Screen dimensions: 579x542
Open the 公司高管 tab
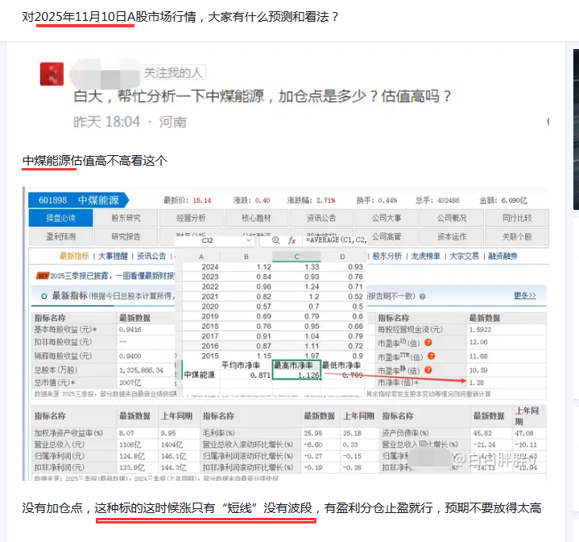(387, 236)
